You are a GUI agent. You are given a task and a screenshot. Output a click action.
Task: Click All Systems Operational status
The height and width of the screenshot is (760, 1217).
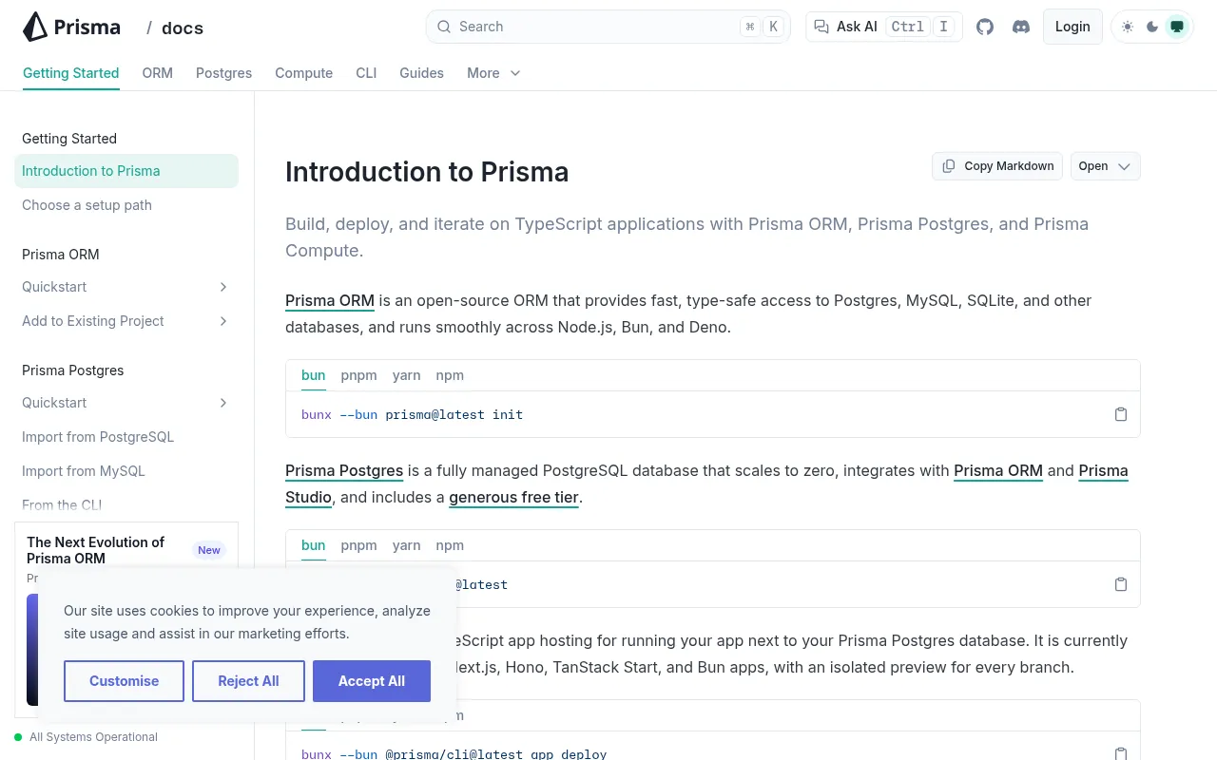pyautogui.click(x=87, y=737)
